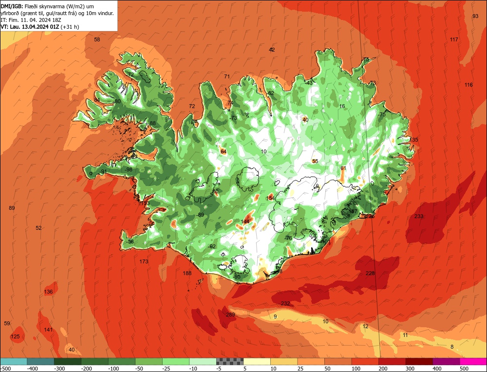Click the dark red 200 to 300 swatch
Viewport: 487px width, 372px height.
click(x=392, y=361)
